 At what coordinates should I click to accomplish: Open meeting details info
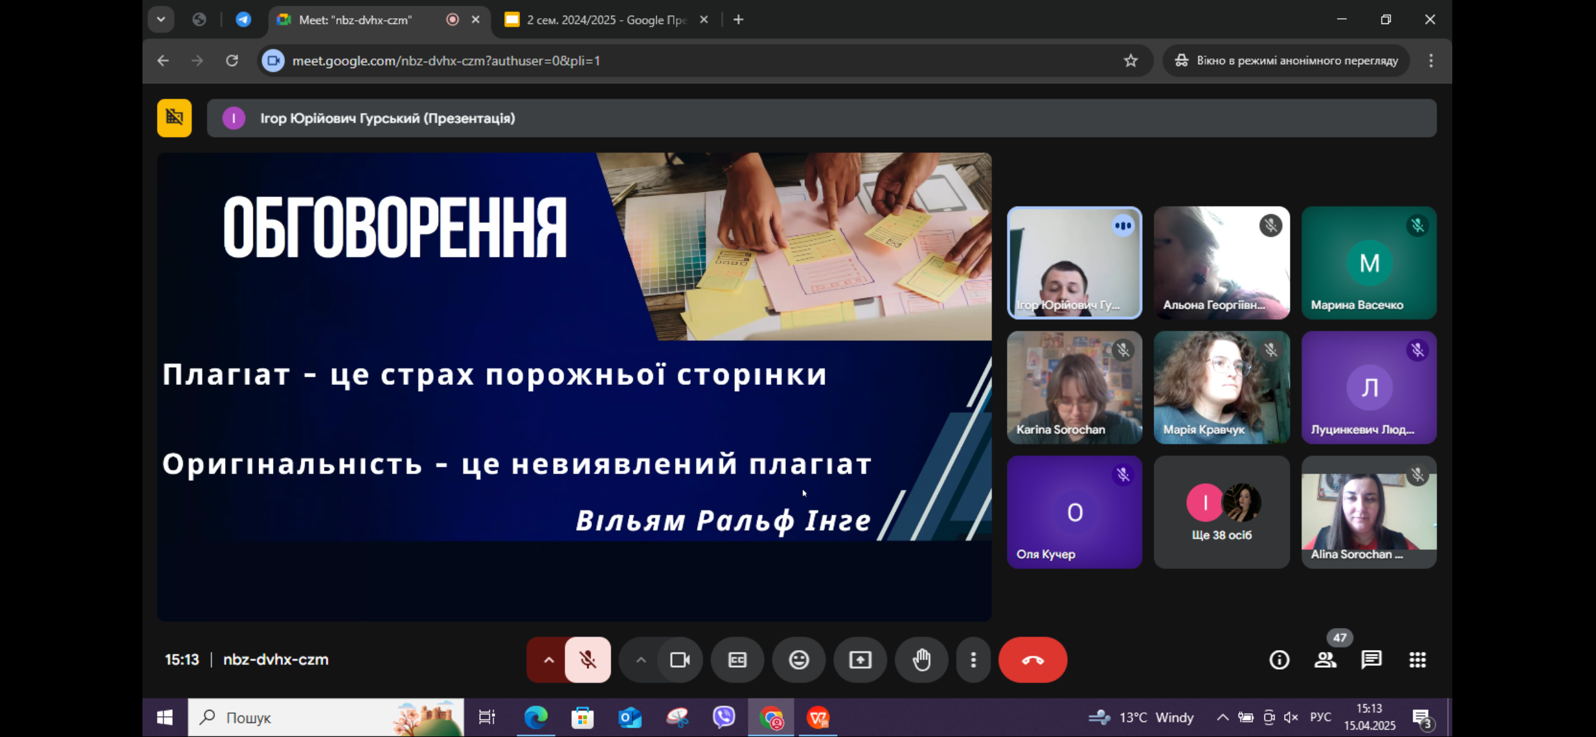(1279, 660)
